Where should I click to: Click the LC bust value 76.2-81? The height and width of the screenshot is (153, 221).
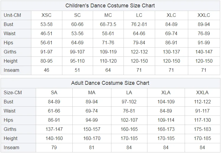139,24
